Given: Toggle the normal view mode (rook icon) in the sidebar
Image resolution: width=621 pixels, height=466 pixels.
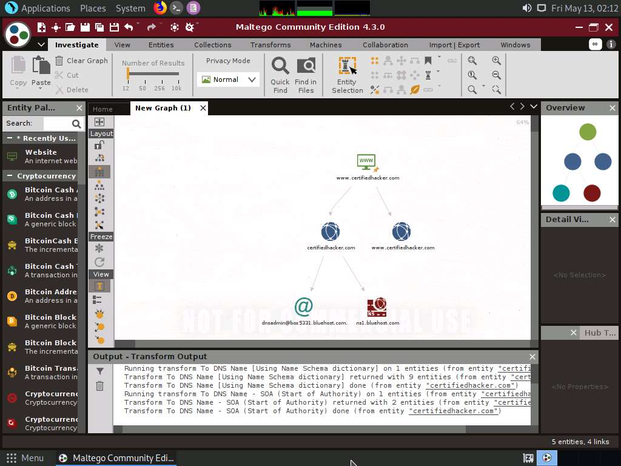Looking at the screenshot, I should pos(99,286).
